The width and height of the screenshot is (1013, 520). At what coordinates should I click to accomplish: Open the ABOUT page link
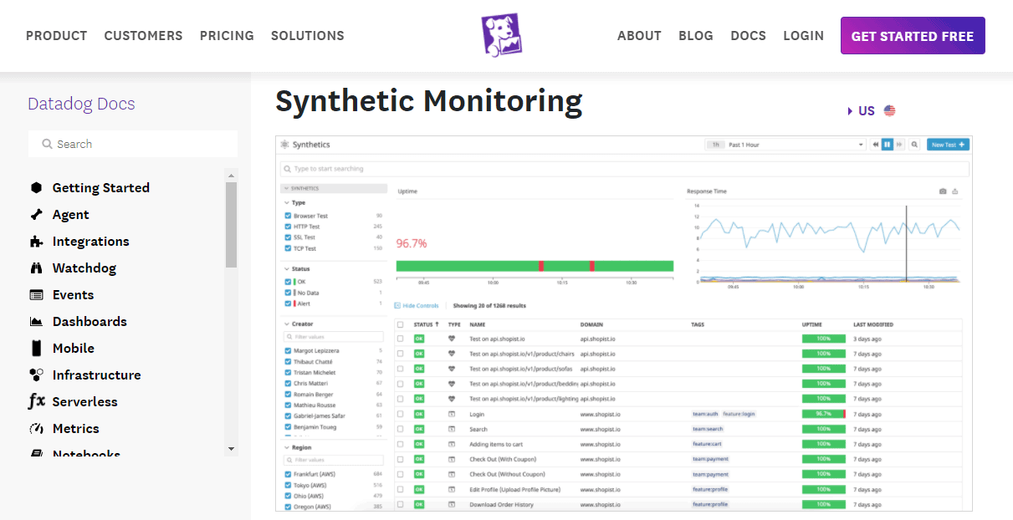click(x=639, y=36)
